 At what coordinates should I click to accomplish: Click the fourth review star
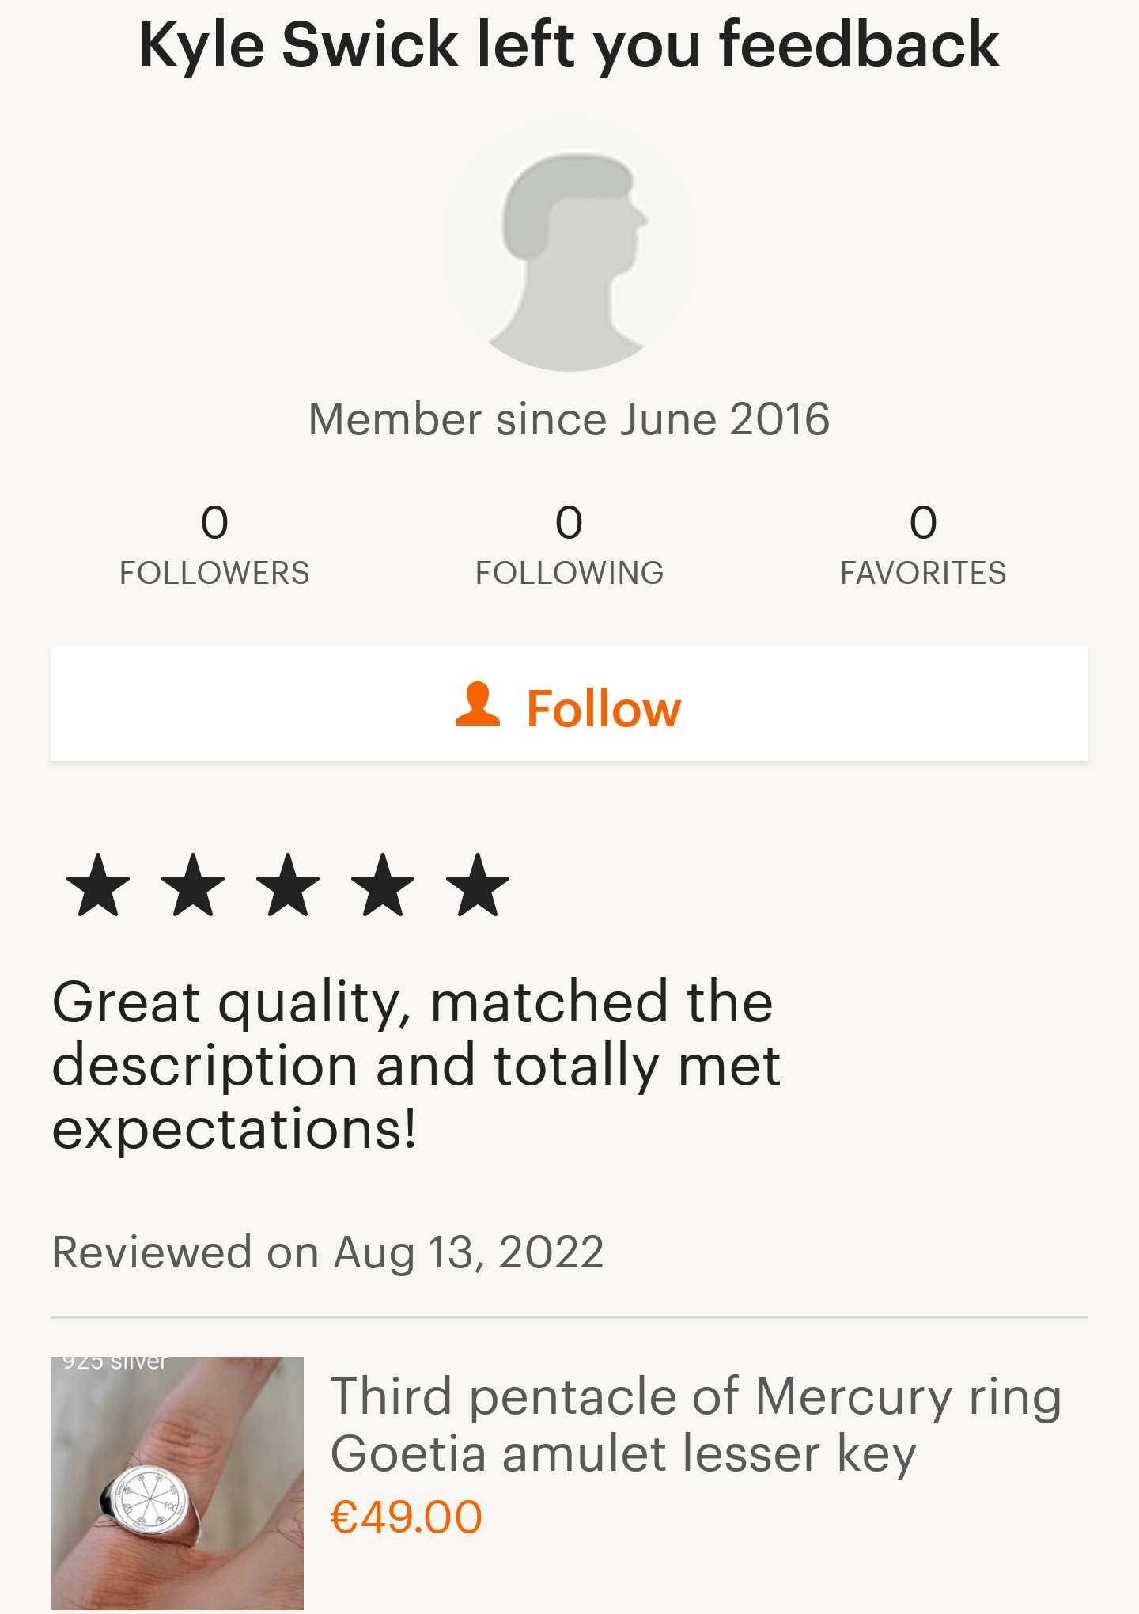click(383, 885)
